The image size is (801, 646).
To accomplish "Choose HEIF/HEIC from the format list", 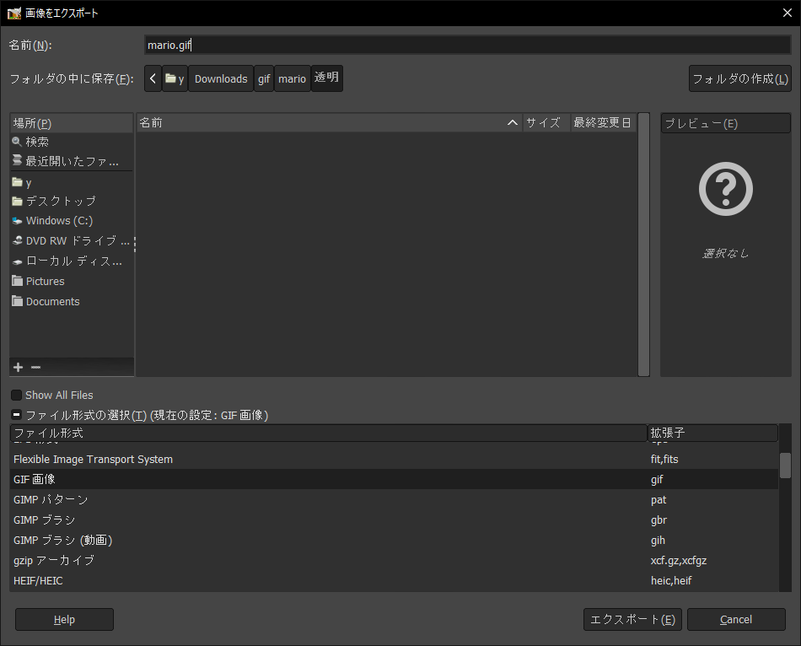I will click(38, 580).
